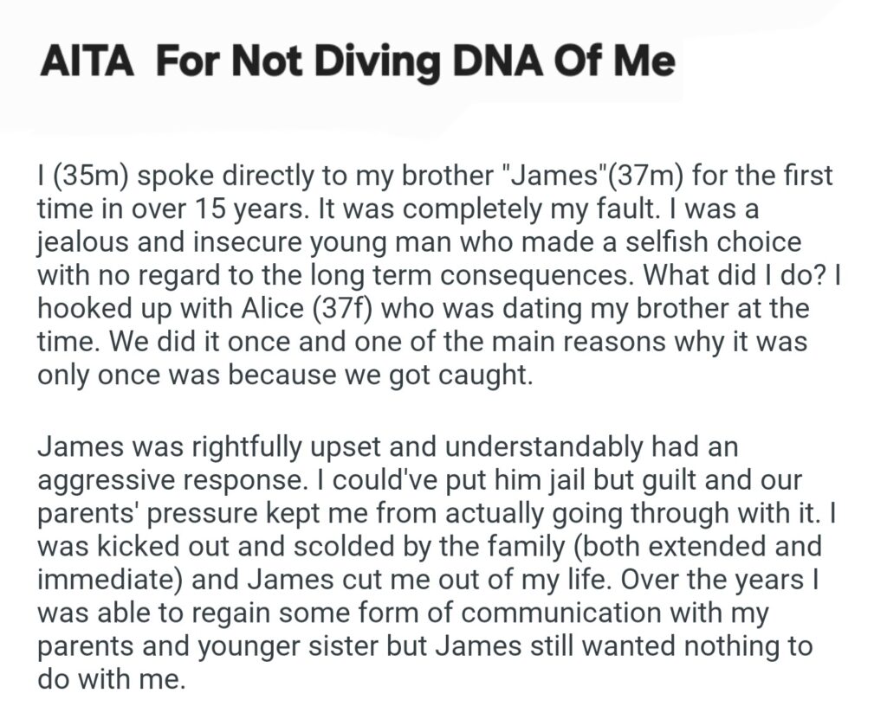
Task: Click the word "AITA" in the headline
Action: (87, 65)
